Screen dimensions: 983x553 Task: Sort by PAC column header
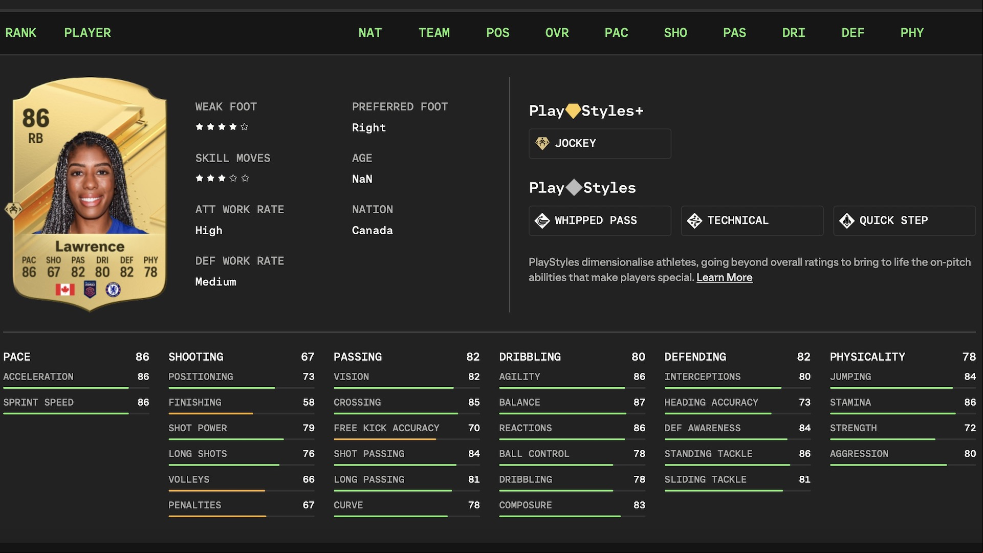[x=616, y=33]
